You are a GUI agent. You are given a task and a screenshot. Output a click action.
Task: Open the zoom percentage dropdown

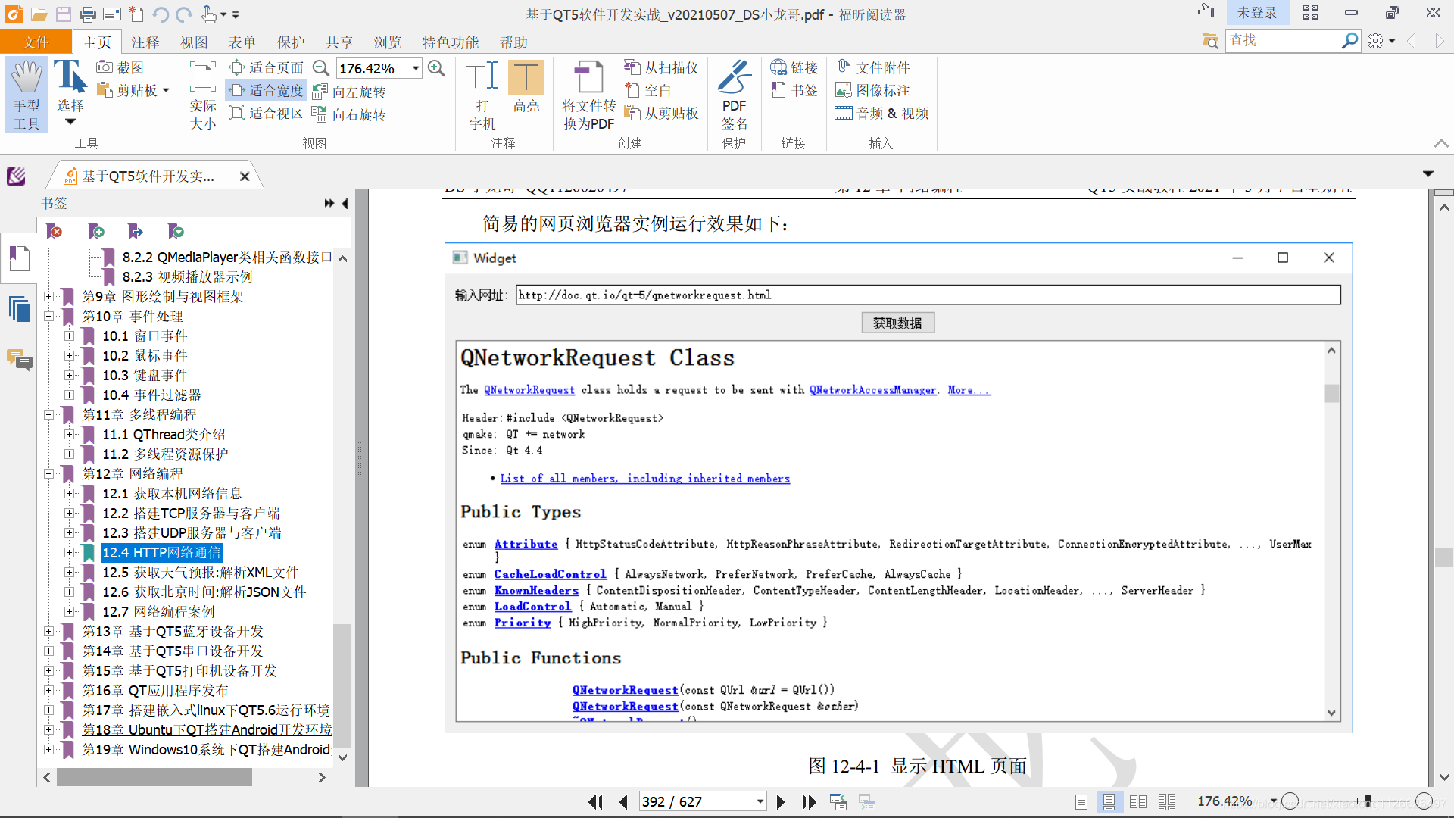416,68
